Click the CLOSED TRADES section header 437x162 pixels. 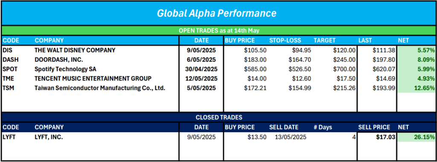pos(219,118)
